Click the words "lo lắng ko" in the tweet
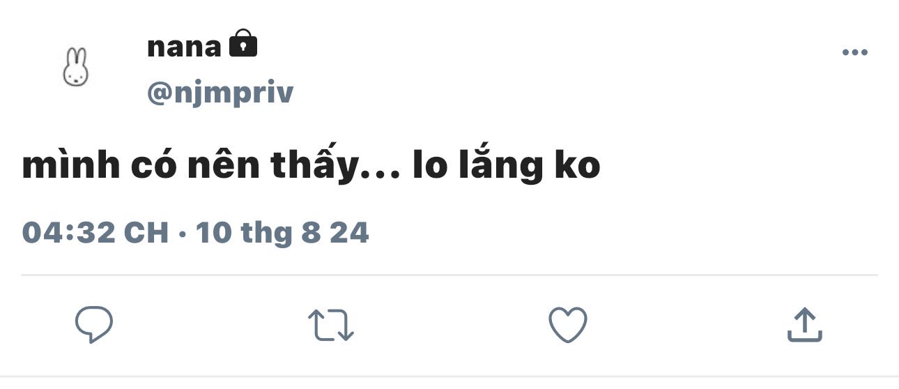Image resolution: width=899 pixels, height=389 pixels. [x=507, y=168]
